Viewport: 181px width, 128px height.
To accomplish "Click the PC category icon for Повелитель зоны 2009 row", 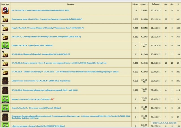I will click(5, 19).
